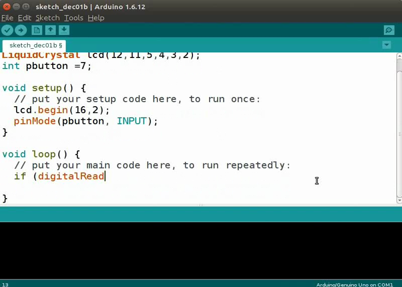Open the Help menu

[96, 18]
